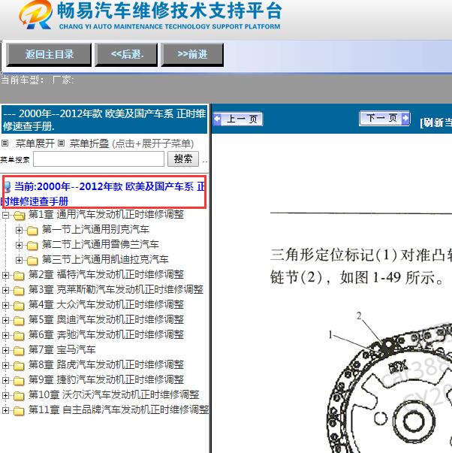Viewport: 452px width, 453px height.
Task: Select 第8章 路虎汽车发动机正时维修调整
Action: 106,364
